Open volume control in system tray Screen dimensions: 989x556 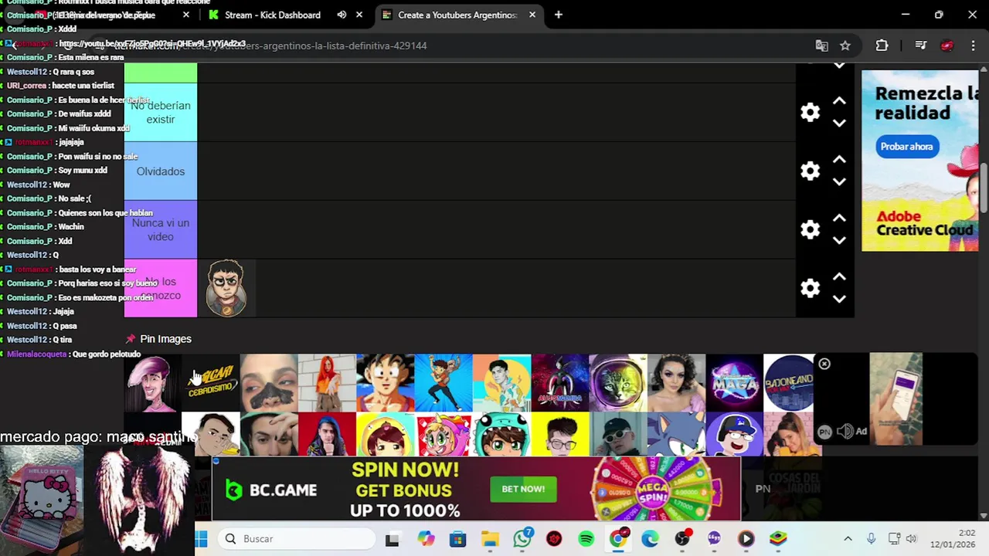[x=912, y=539]
